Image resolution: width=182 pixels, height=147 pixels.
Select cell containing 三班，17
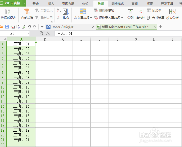coord(21,121)
